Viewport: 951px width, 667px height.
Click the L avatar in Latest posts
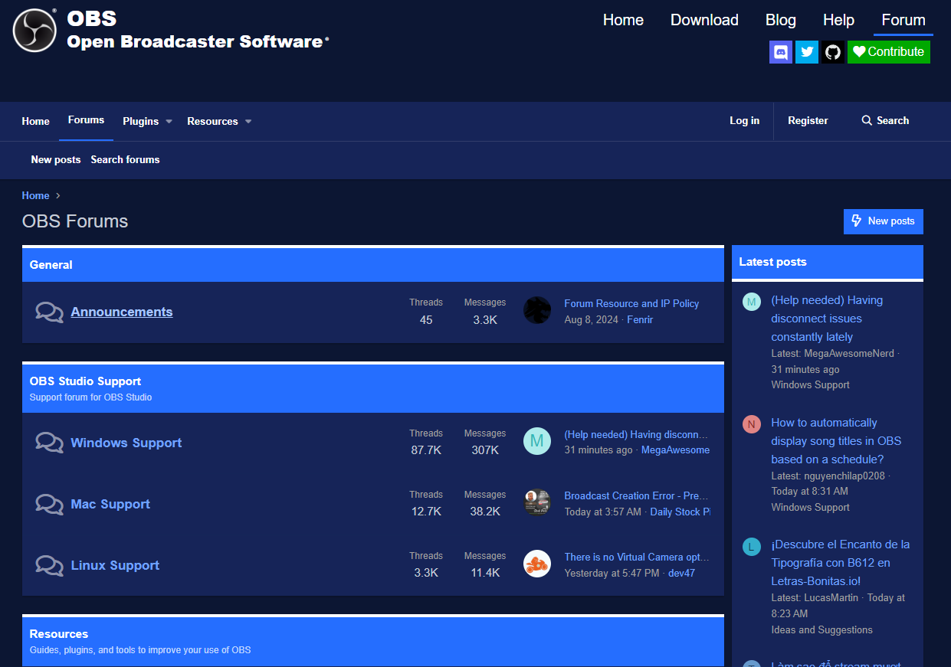(x=752, y=547)
